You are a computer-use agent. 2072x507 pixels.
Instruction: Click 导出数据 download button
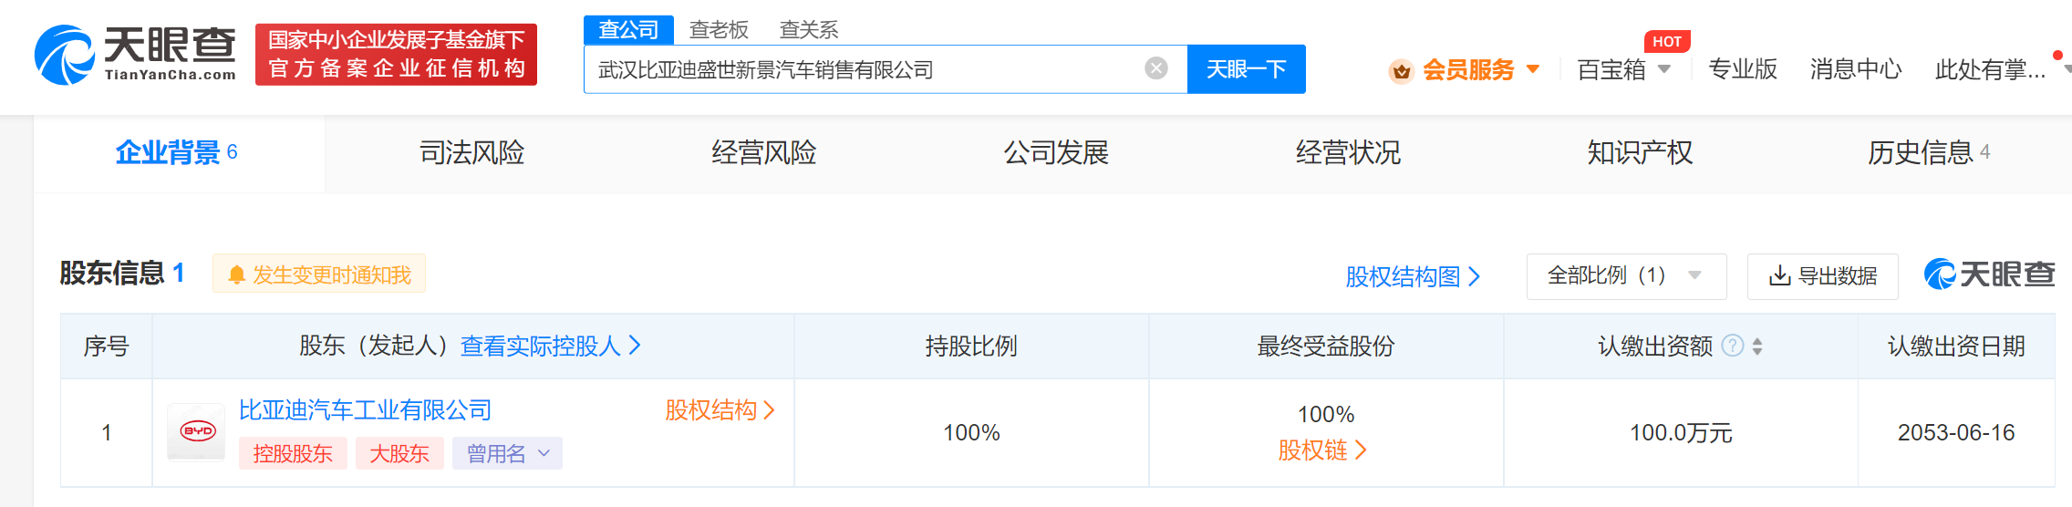pos(1822,275)
